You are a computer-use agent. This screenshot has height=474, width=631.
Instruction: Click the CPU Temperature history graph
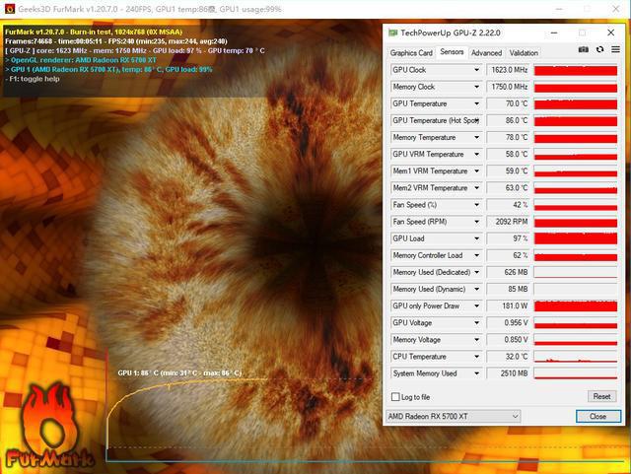point(576,357)
